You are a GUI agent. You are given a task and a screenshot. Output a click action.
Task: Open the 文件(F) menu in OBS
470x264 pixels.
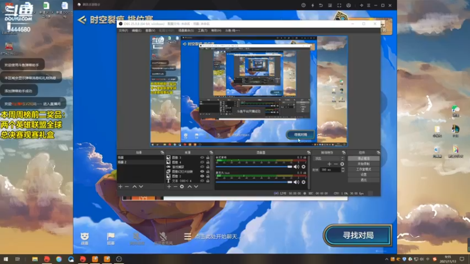click(123, 31)
